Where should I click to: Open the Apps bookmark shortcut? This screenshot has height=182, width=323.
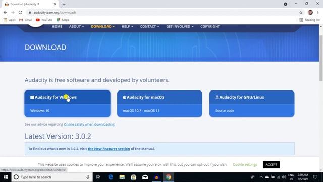[9, 20]
